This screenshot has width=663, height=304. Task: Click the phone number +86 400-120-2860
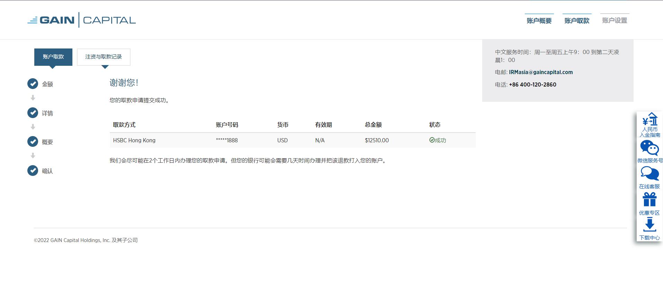click(x=532, y=84)
